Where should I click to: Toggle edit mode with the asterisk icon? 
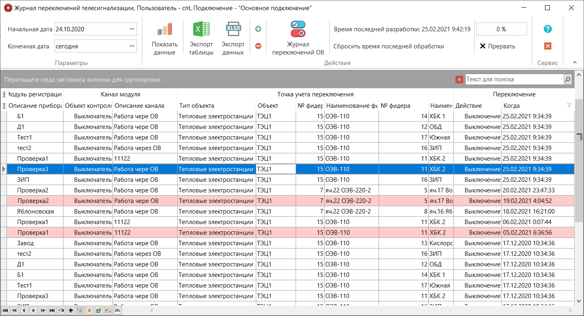click(71, 310)
